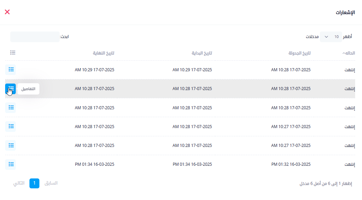Viewport: 362px width, 200px height.
Task: Open details icon in the fourth row
Action: (11, 126)
